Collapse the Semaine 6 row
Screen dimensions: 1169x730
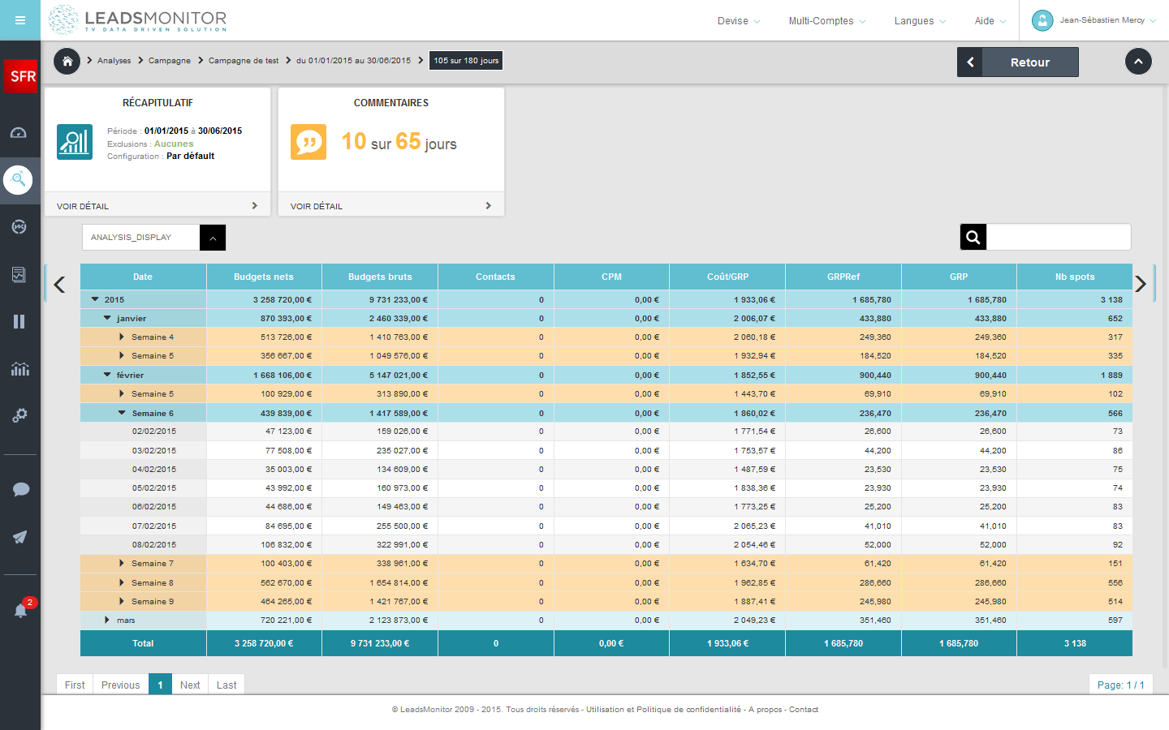(x=122, y=413)
